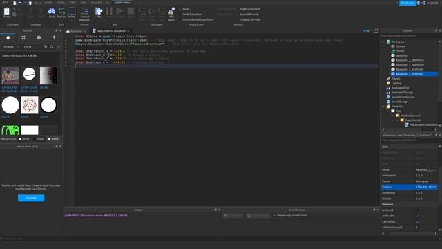Image resolution: width=442 pixels, height=249 pixels.
Task: Open the Select dropdown arrow
Action: pyautogui.click(x=72, y=20)
